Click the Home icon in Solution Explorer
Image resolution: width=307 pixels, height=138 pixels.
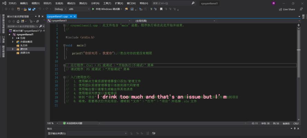[x=18, y=21]
